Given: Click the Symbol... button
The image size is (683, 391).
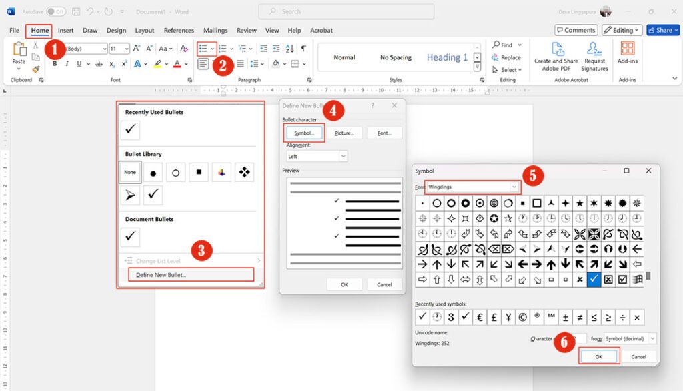Looking at the screenshot, I should point(304,133).
